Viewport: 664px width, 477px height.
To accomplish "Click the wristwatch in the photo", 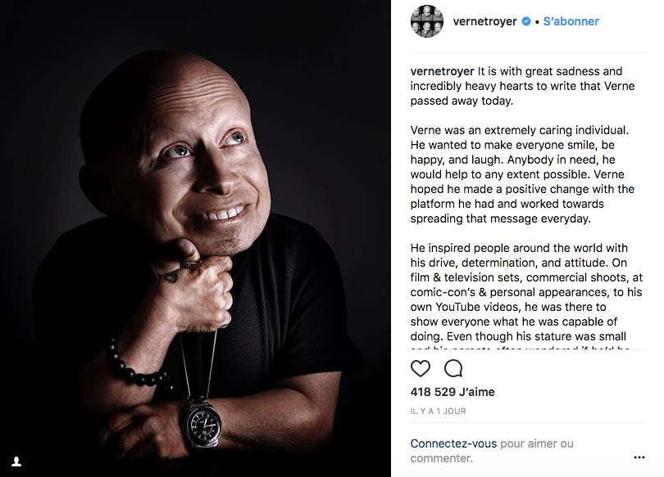I will click(x=202, y=422).
